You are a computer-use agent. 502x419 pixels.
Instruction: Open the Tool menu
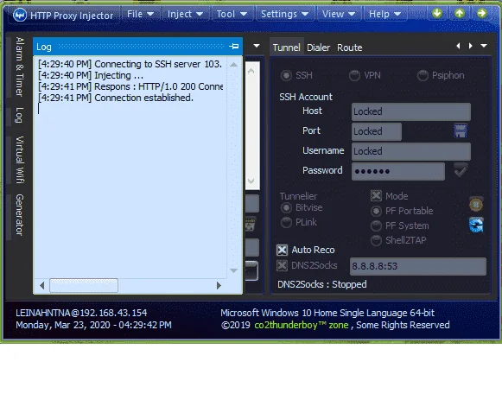(x=232, y=14)
